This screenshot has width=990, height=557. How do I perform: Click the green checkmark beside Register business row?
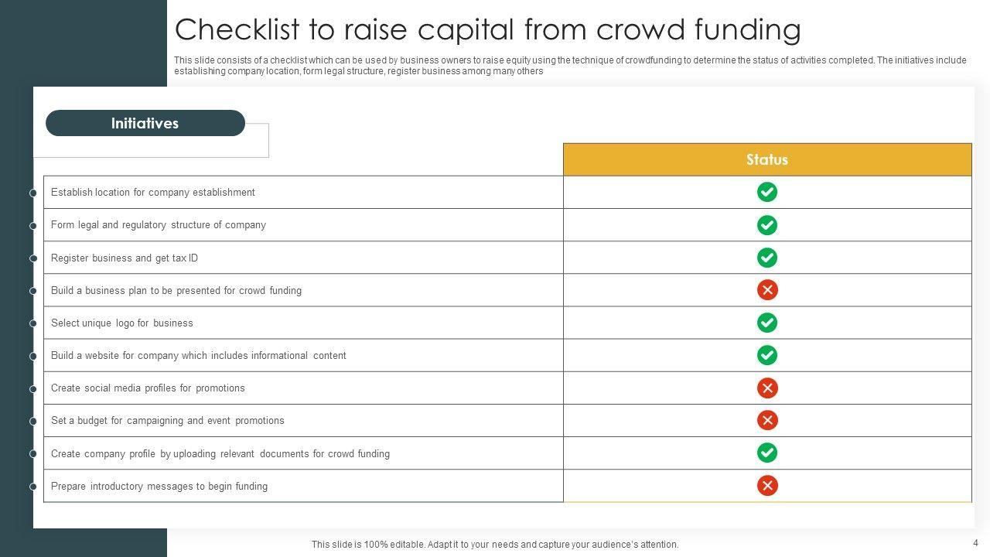click(x=766, y=258)
